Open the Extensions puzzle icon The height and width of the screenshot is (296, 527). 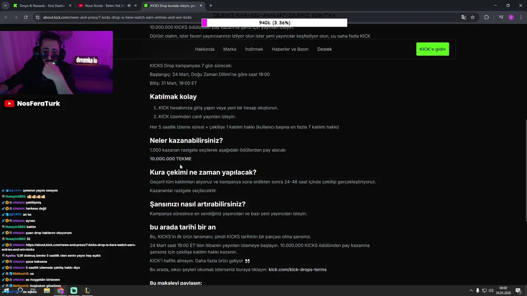[487, 17]
